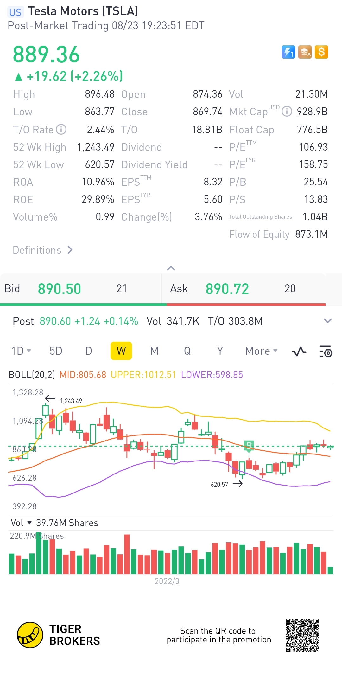342x683 pixels.
Task: Tap the Flow of Equity value 873.1M
Action: (x=311, y=234)
